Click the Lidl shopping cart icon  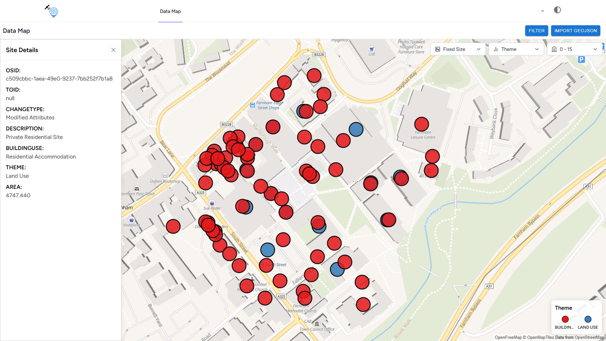tap(371, 49)
